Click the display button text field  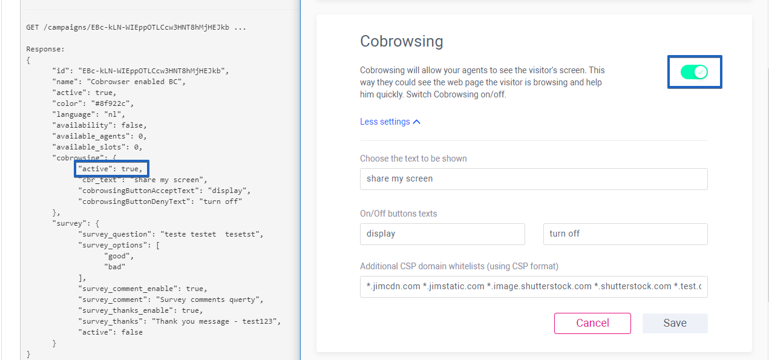click(442, 234)
